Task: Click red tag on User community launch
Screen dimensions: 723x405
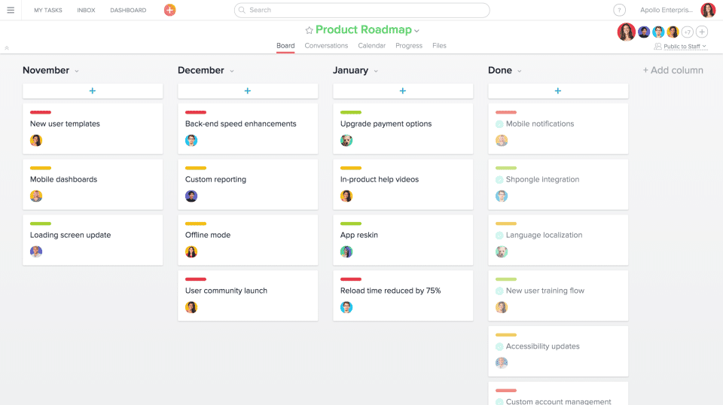Action: point(196,279)
